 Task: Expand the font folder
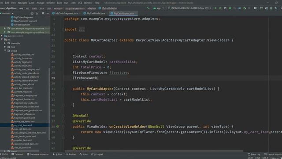[x=5, y=47]
